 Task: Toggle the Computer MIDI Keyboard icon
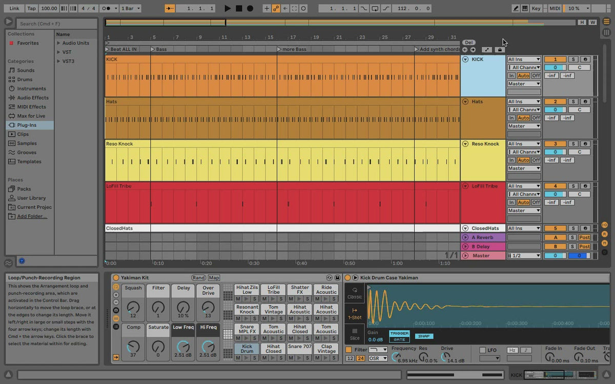tap(525, 8)
